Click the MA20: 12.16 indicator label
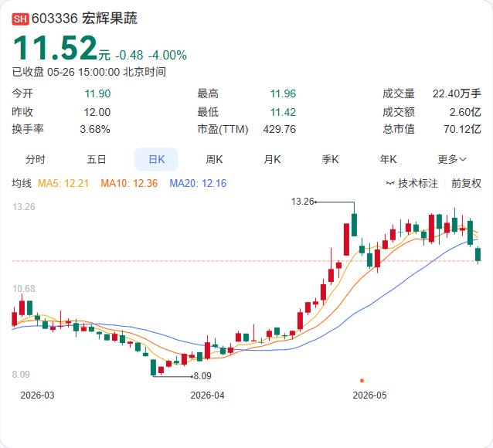 (x=198, y=183)
